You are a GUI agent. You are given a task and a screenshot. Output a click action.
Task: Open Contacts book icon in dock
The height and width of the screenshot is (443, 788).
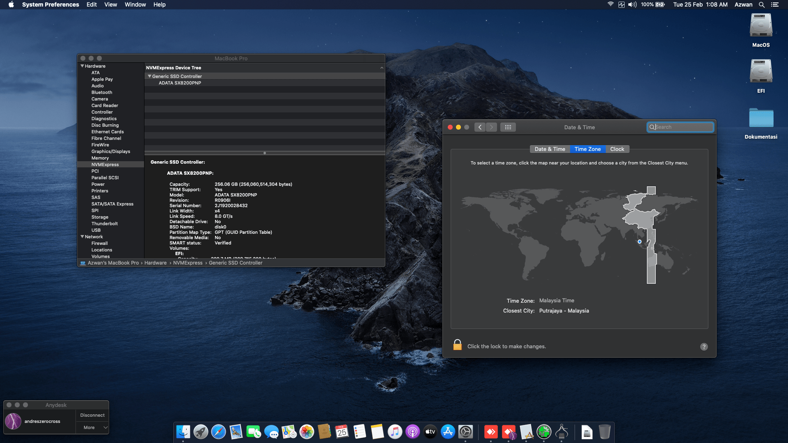pos(324,432)
